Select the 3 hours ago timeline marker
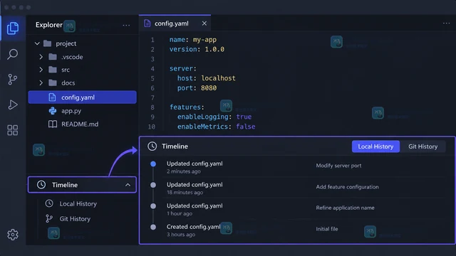The height and width of the screenshot is (256, 456). pyautogui.click(x=153, y=227)
